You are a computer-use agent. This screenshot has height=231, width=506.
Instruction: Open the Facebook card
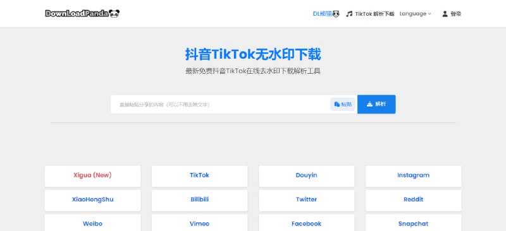pos(307,223)
